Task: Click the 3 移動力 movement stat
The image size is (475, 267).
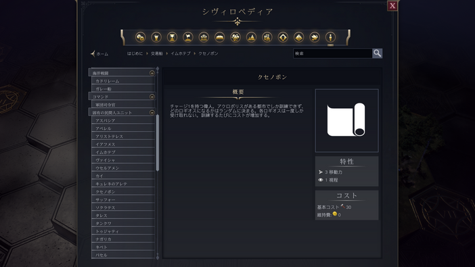Action: (330, 172)
